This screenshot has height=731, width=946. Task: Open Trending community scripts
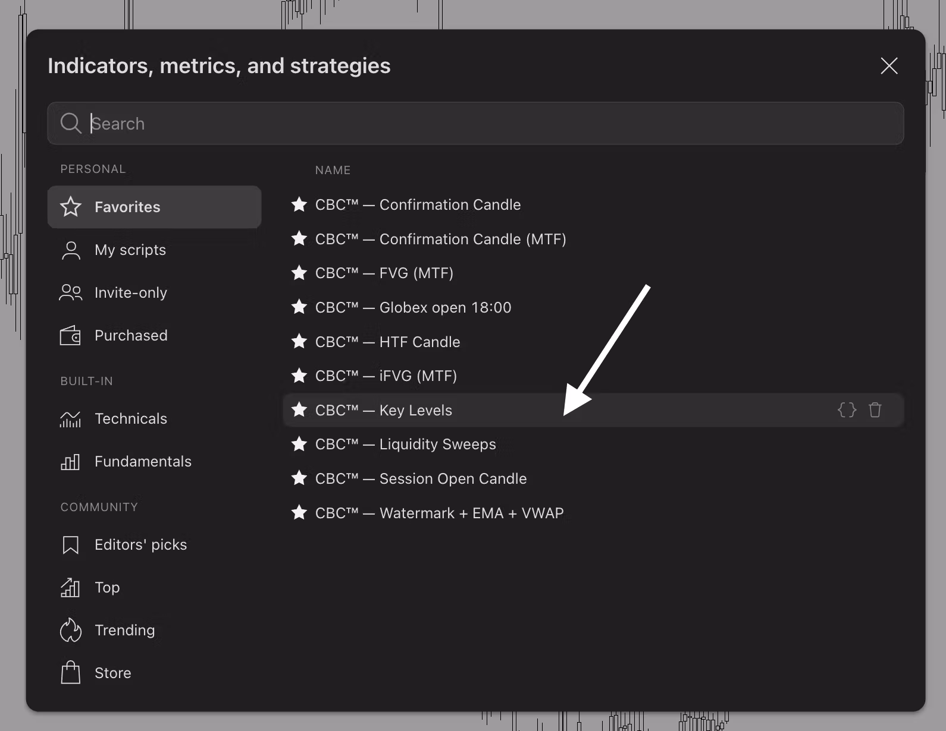(x=124, y=630)
